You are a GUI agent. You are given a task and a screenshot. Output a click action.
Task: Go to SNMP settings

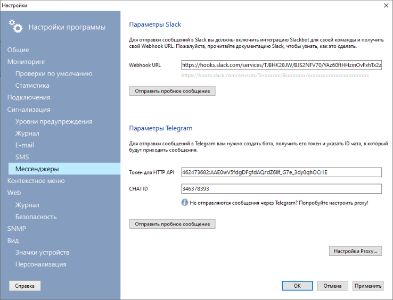pos(17,229)
